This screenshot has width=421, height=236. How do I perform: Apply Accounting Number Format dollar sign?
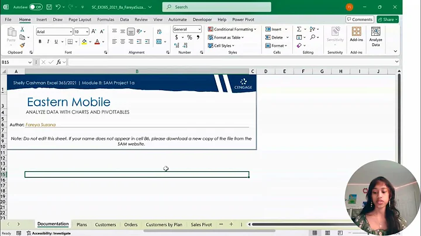(177, 37)
